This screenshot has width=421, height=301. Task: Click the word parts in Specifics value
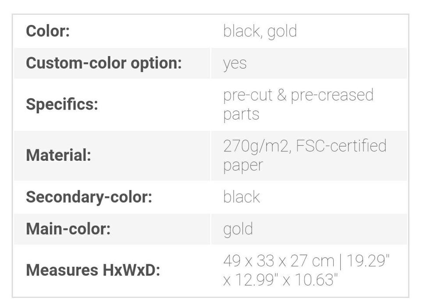pos(241,115)
